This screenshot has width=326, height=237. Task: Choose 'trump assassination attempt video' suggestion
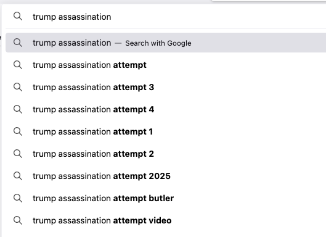click(x=166, y=220)
